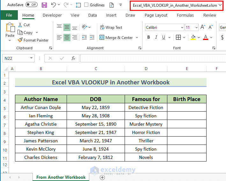Align text left

[59, 37]
